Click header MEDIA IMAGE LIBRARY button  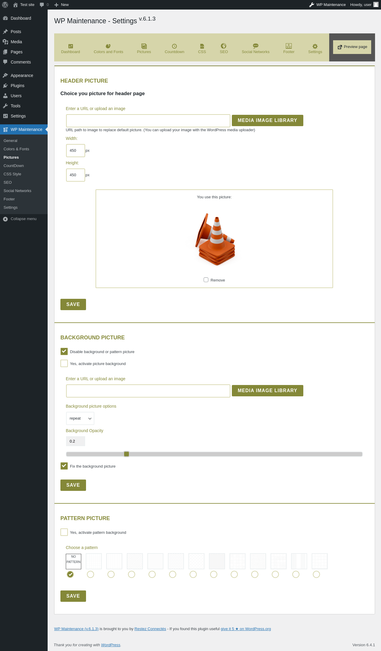pyautogui.click(x=268, y=120)
